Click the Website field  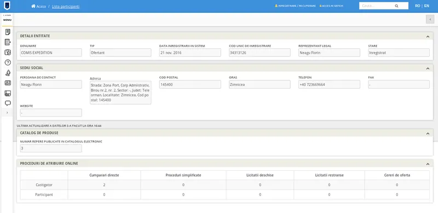[51, 113]
